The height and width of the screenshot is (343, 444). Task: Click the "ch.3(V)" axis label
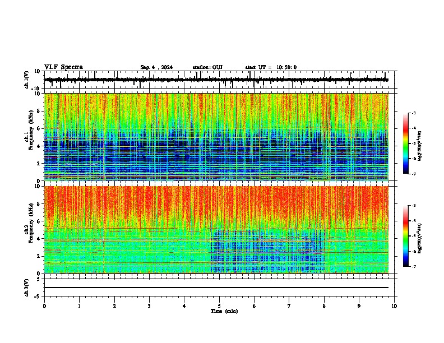point(27,288)
